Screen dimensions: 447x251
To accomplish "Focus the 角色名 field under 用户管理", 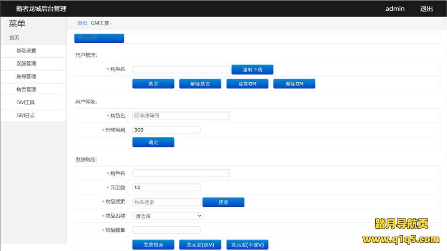I will [x=181, y=70].
